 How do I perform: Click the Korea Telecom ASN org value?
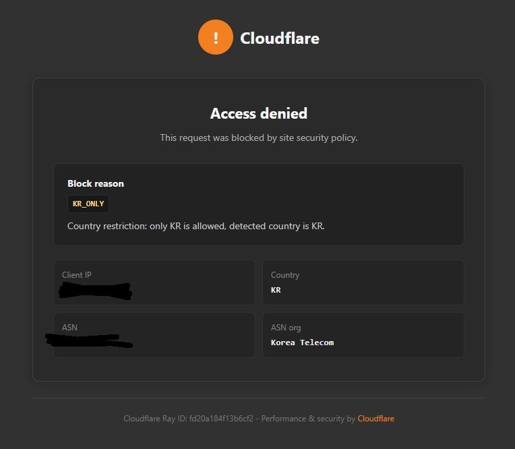tap(302, 342)
